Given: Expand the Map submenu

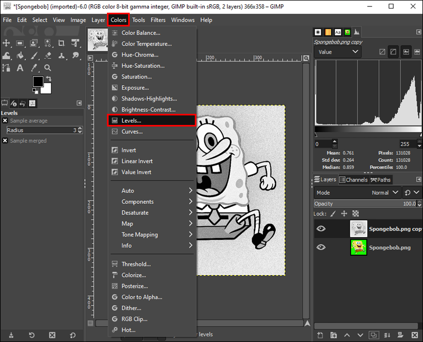Looking at the screenshot, I should click(152, 223).
